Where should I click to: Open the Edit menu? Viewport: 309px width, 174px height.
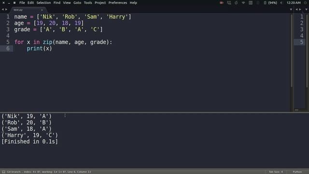30,3
